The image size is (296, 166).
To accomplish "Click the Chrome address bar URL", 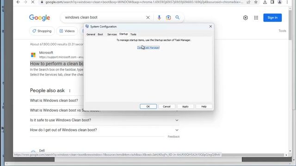I will [144, 2].
